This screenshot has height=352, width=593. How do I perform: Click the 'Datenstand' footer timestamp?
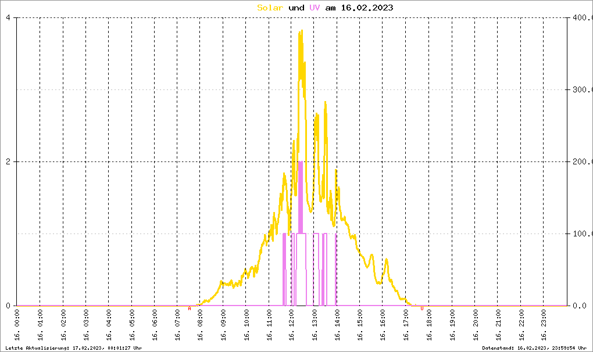point(535,347)
